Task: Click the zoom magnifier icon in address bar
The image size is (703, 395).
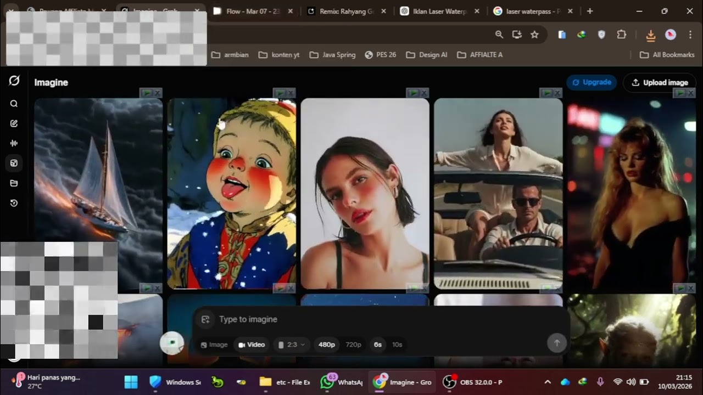Action: (499, 35)
